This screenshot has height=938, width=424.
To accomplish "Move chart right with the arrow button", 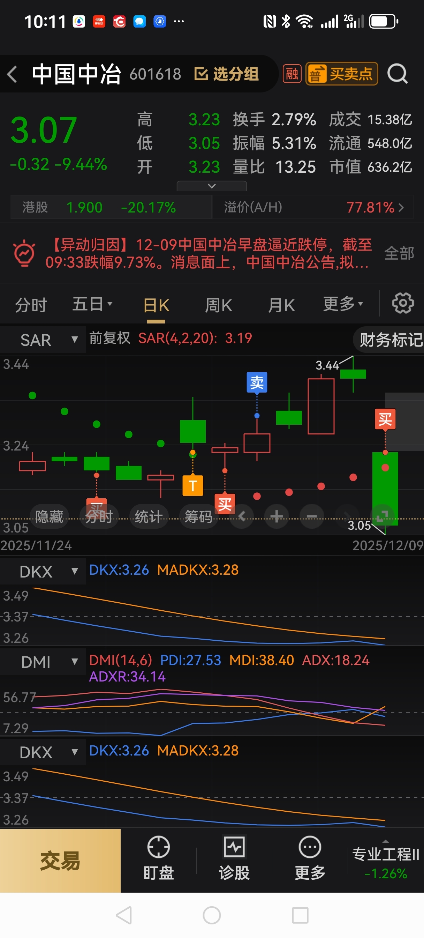I will coord(347,516).
